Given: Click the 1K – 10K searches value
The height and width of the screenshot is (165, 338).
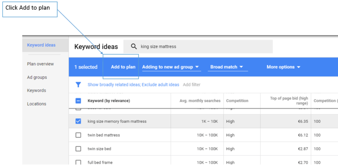Looking at the screenshot, I should point(210,122).
